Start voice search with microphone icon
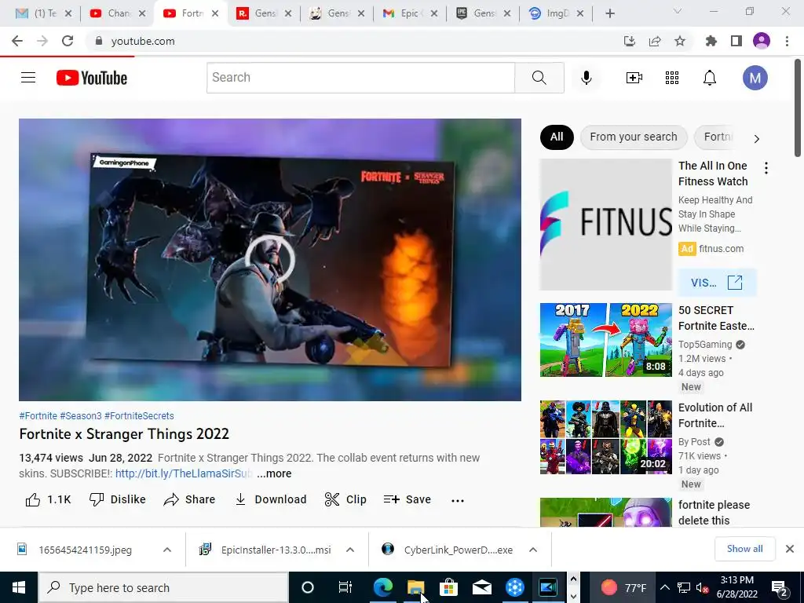 tap(586, 78)
